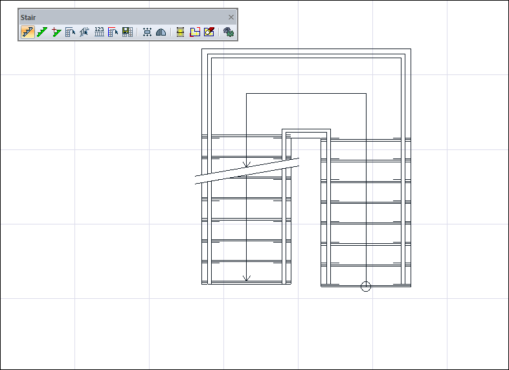Select the highlighted Stair drawing tool
Viewport: 509px width, 370px height.
[28, 32]
